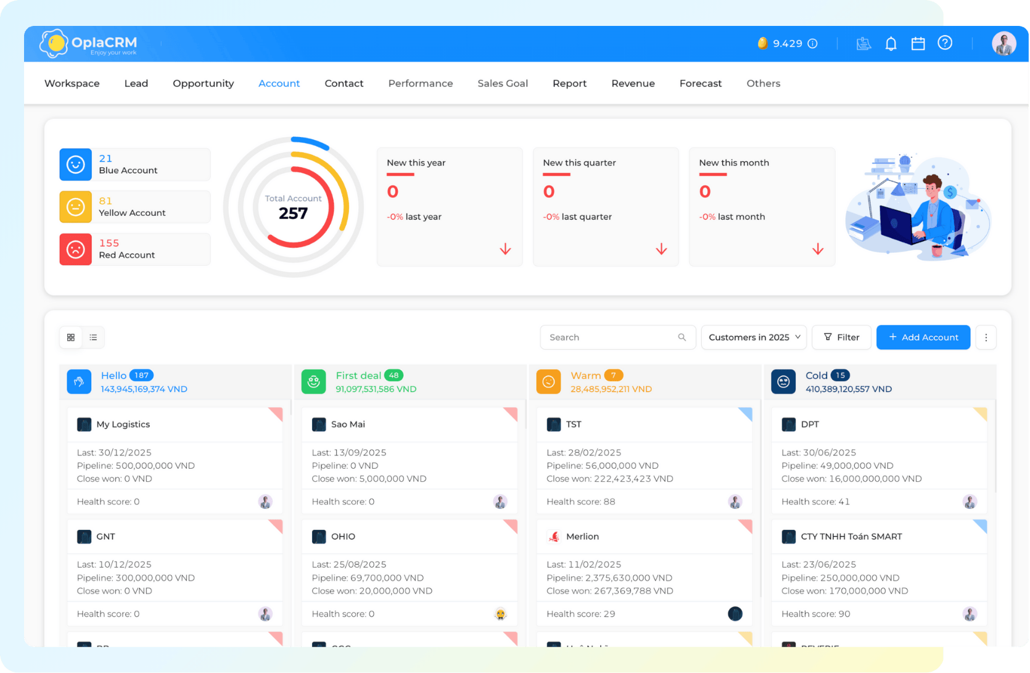Viewport: 1030px width, 673px height.
Task: Click the "155" Red Account count
Action: click(x=109, y=243)
